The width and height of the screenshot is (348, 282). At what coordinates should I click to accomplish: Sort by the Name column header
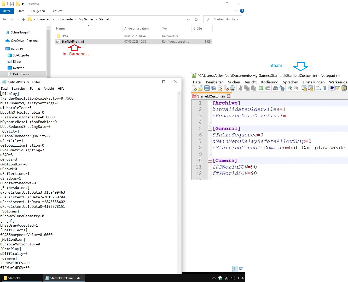pyautogui.click(x=89, y=28)
